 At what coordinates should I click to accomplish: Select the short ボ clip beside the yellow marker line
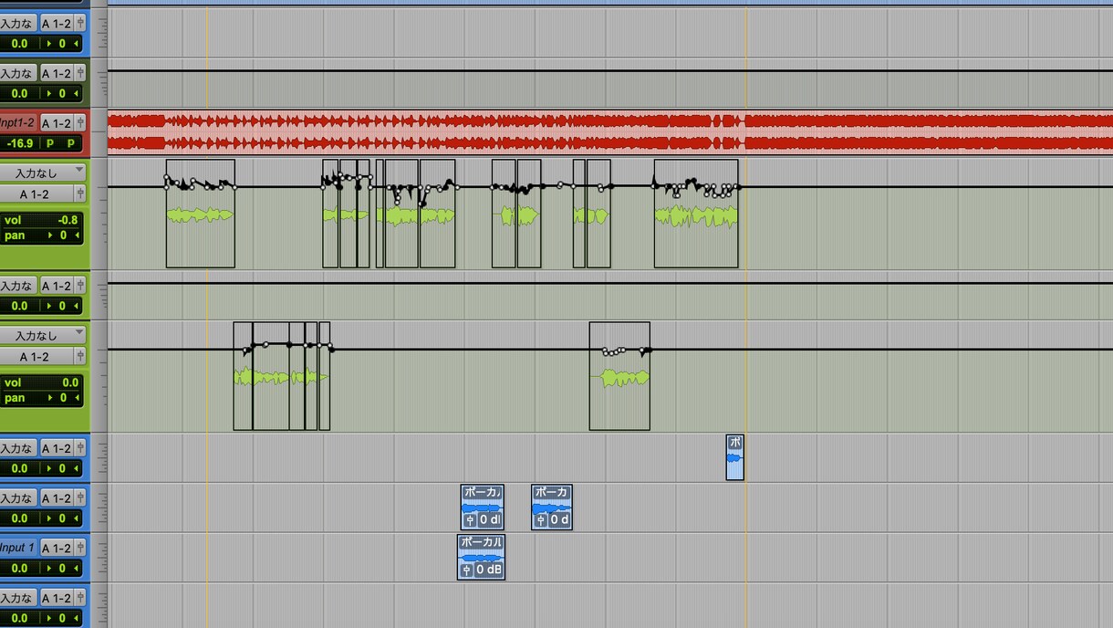pyautogui.click(x=734, y=457)
